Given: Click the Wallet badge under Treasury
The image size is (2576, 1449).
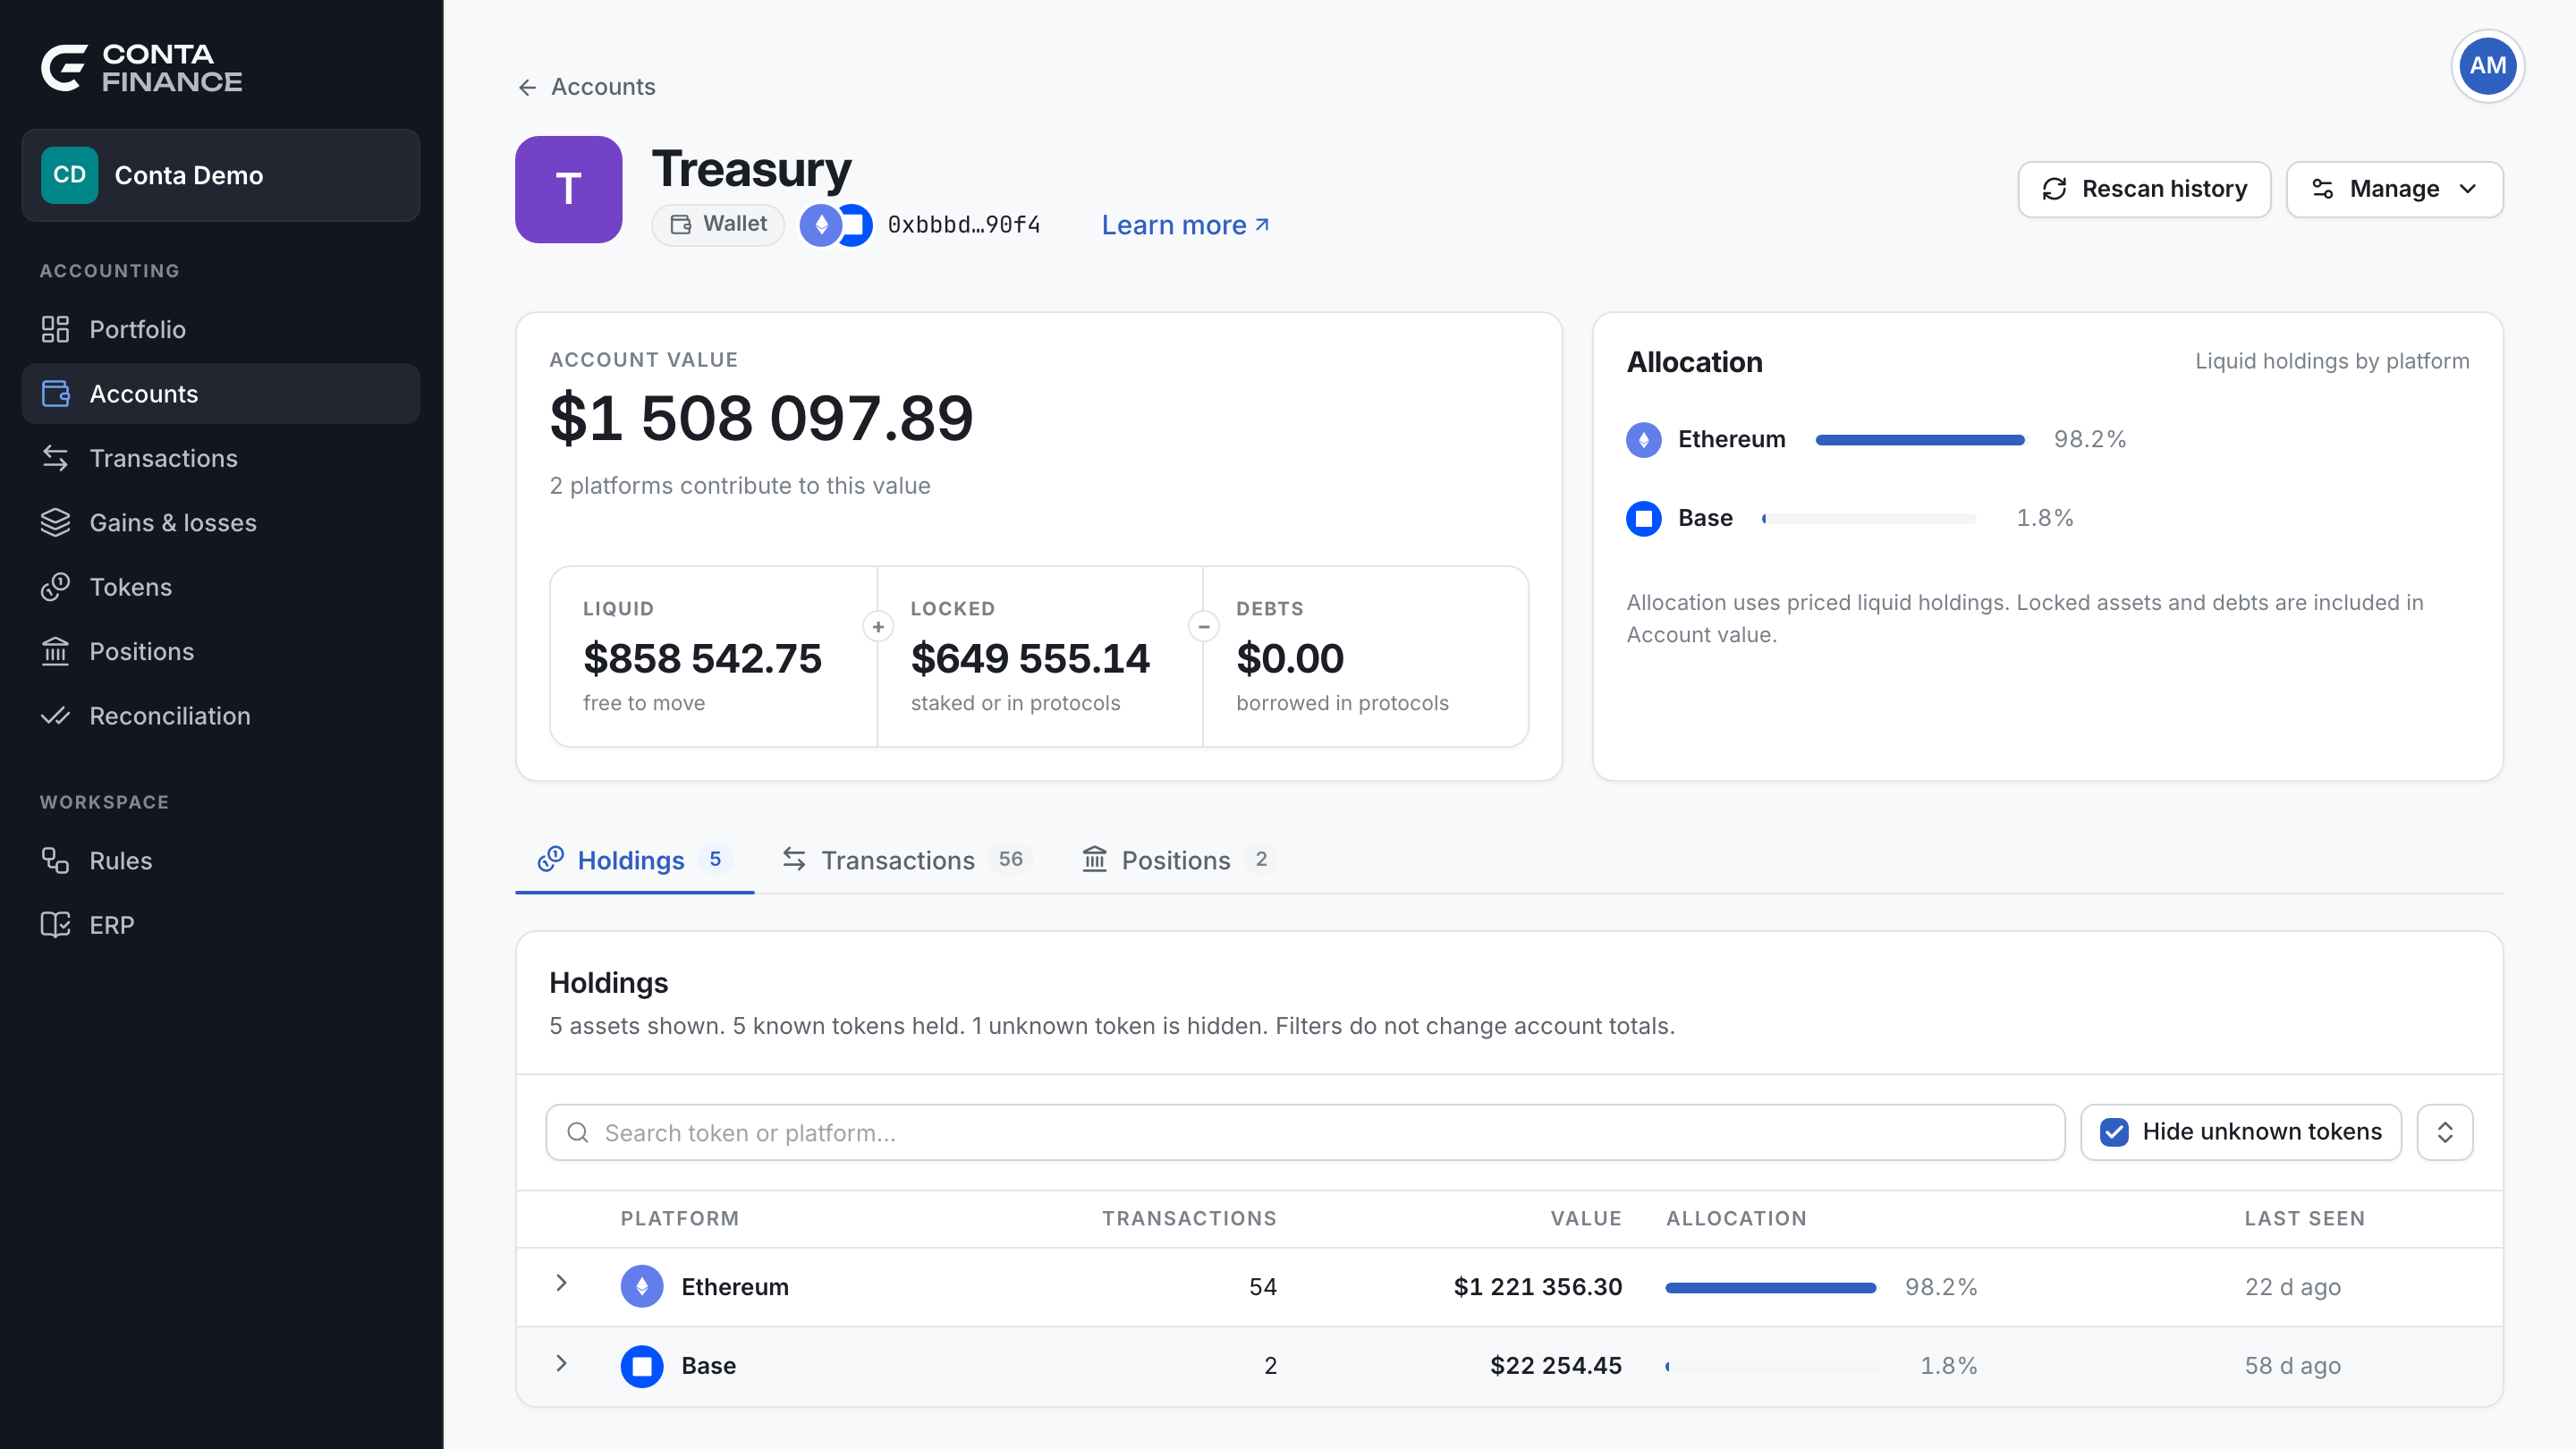Looking at the screenshot, I should pos(717,224).
